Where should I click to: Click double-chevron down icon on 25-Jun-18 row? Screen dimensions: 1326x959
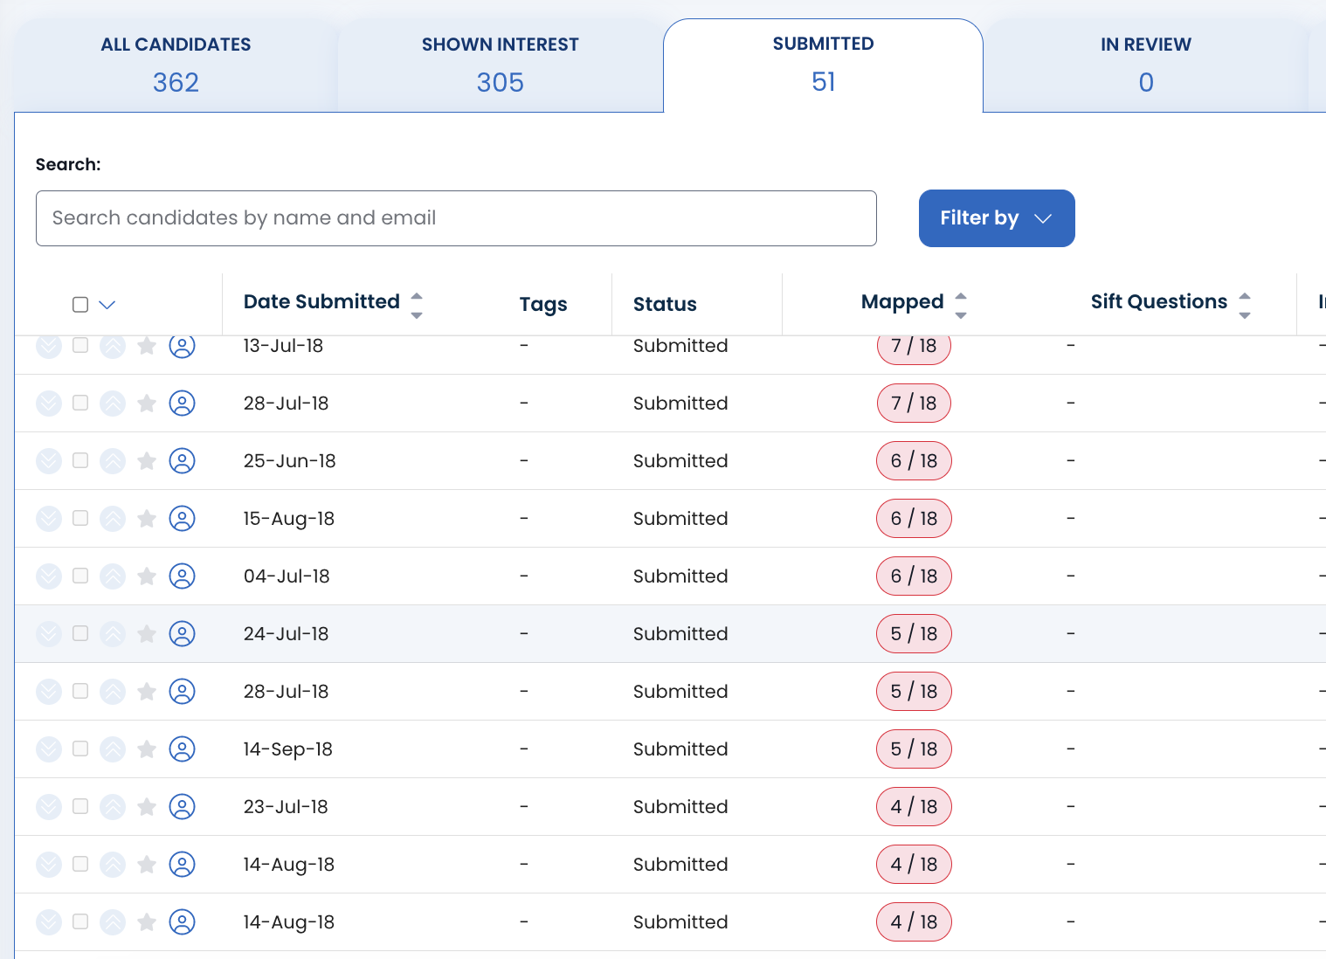[49, 461]
